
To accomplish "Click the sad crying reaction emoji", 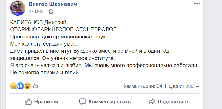I will pos(14,86).
